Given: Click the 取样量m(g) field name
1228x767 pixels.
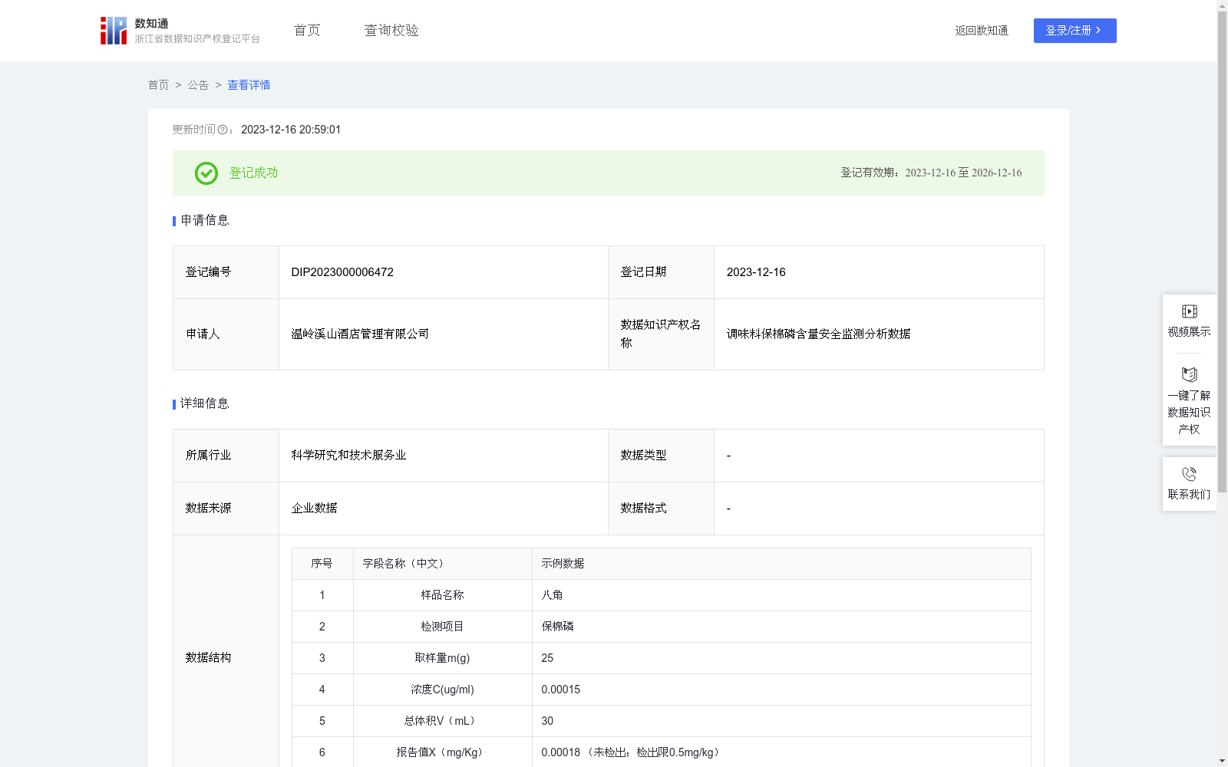Looking at the screenshot, I should coord(442,658).
